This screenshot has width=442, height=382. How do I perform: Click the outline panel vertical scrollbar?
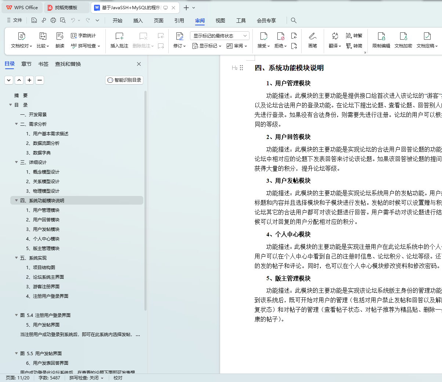tap(145, 200)
